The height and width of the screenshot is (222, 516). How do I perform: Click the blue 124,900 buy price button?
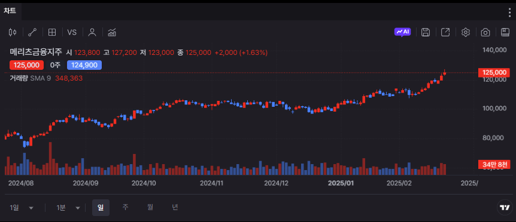tap(84, 65)
